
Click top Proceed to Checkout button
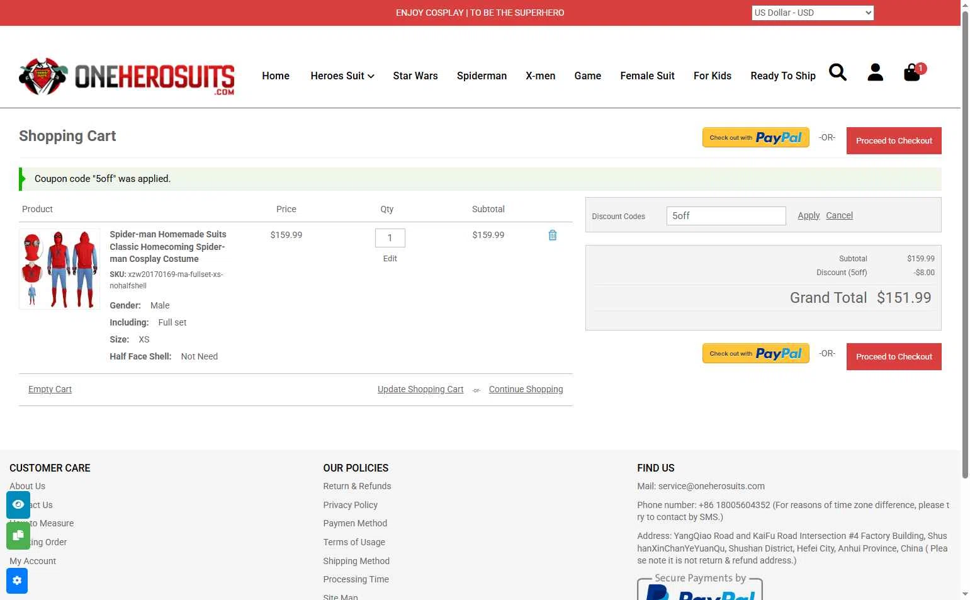[x=894, y=140]
